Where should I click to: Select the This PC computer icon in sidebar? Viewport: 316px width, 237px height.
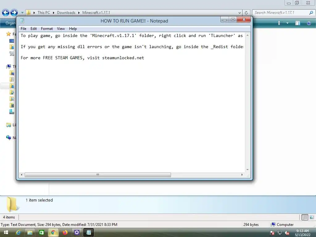[x=8, y=66]
